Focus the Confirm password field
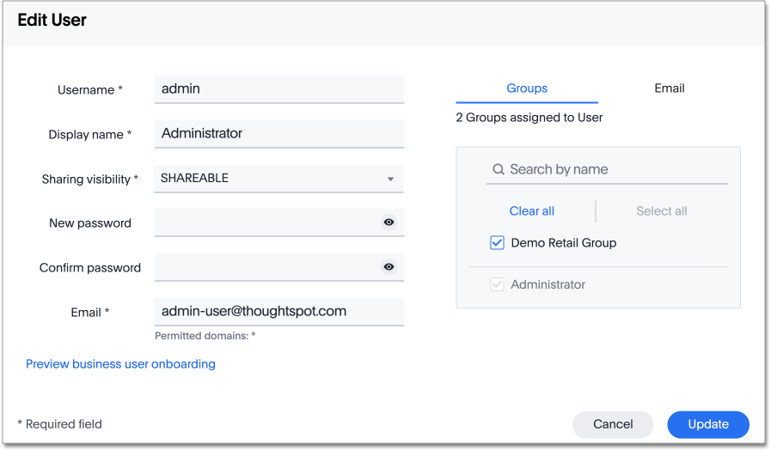 pyautogui.click(x=266, y=267)
